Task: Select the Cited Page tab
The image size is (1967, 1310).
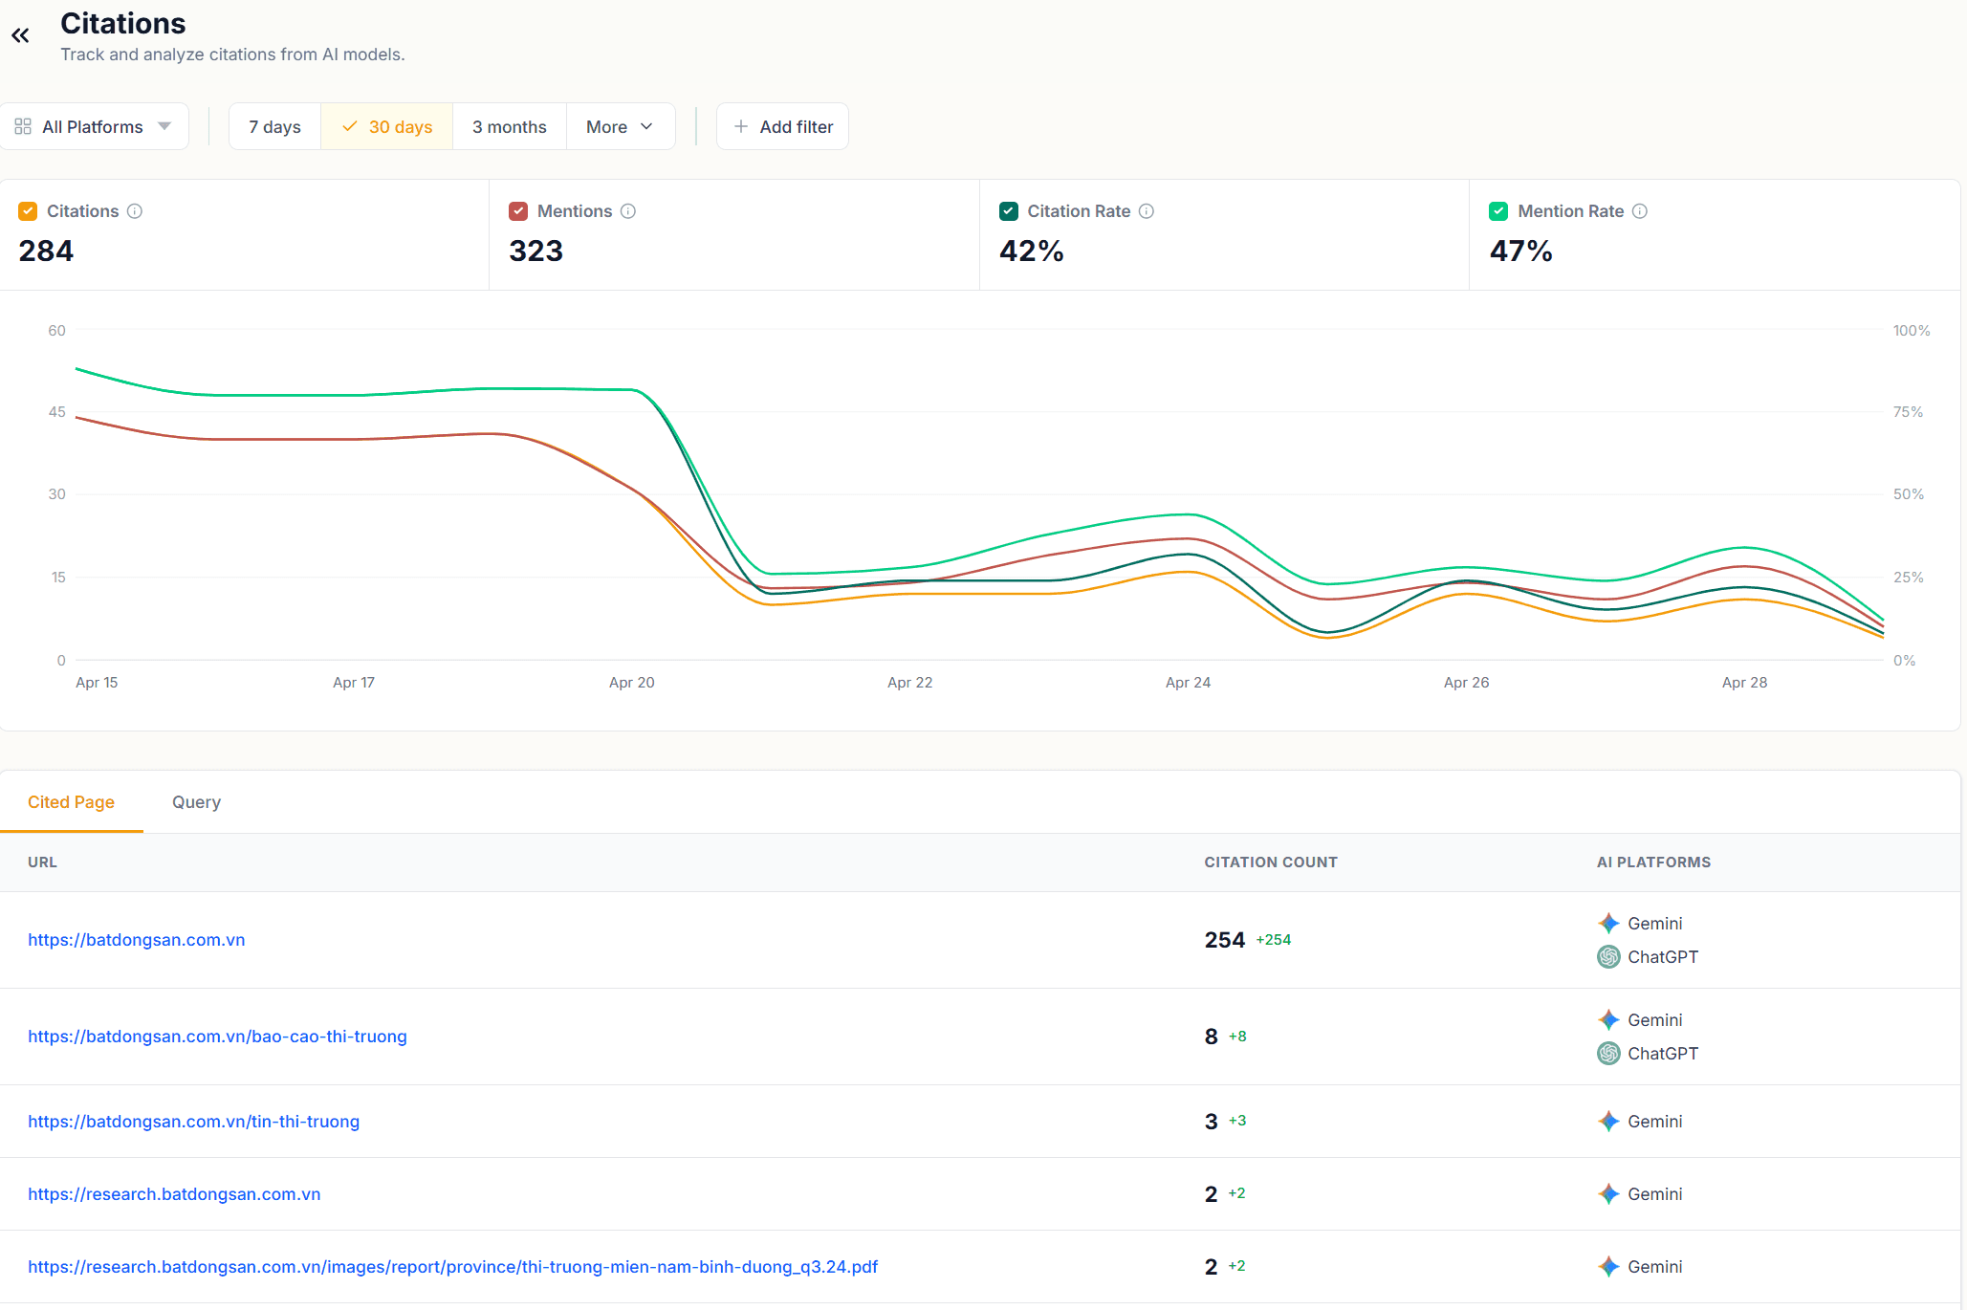Action: click(x=71, y=802)
